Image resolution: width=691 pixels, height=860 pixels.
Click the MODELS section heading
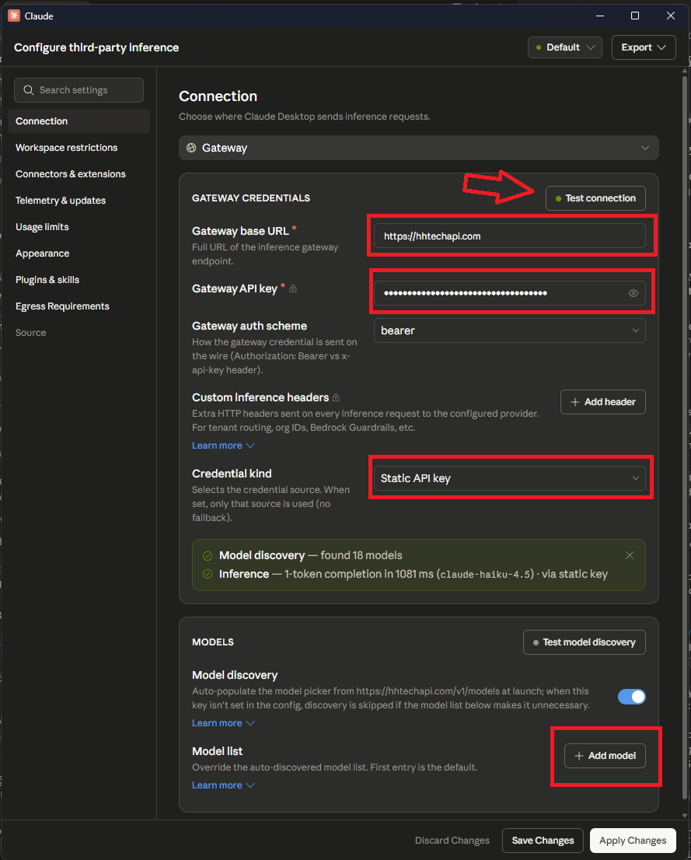point(213,642)
